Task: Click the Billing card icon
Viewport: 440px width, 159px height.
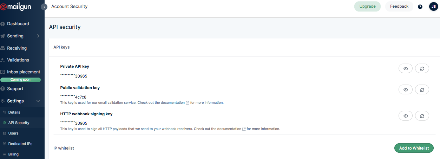Action: point(5,154)
